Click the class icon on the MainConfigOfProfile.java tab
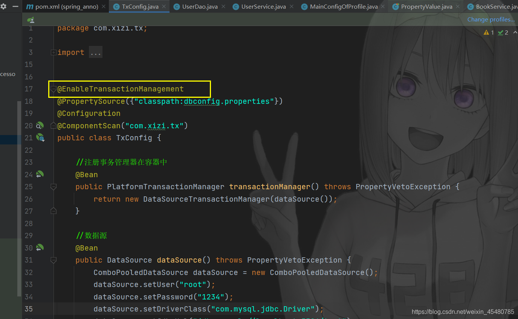518x319 pixels. [x=304, y=7]
